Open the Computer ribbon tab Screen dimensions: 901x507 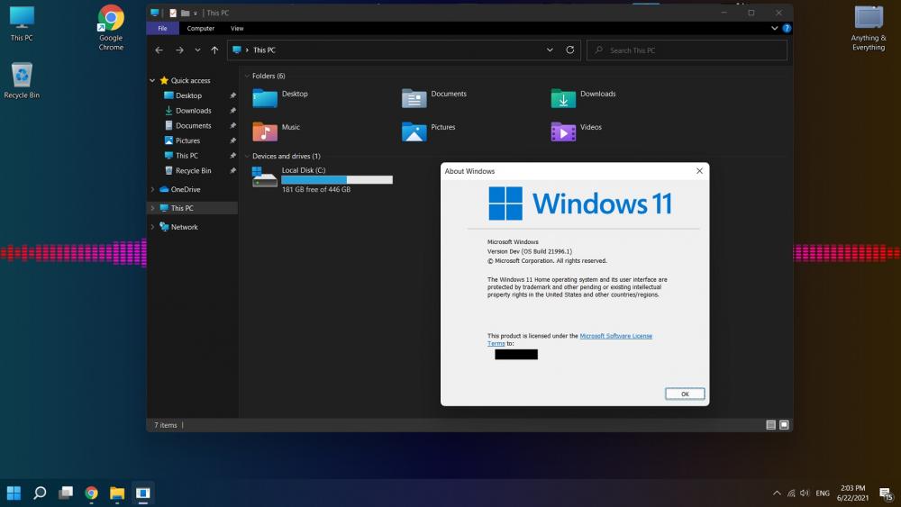(200, 29)
